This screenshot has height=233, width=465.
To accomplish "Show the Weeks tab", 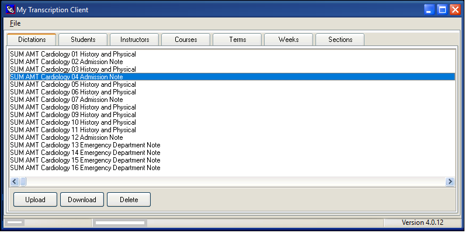I will click(x=289, y=40).
